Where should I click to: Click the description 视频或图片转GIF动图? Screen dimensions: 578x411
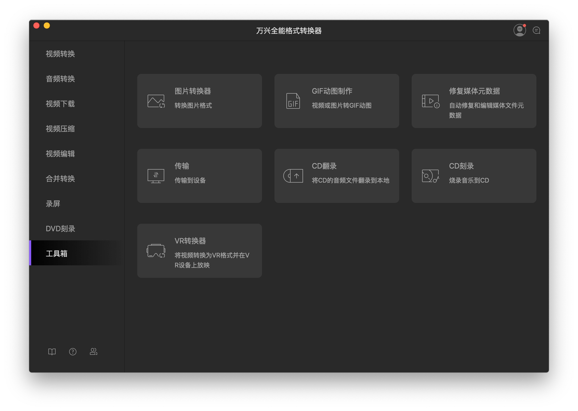point(342,105)
